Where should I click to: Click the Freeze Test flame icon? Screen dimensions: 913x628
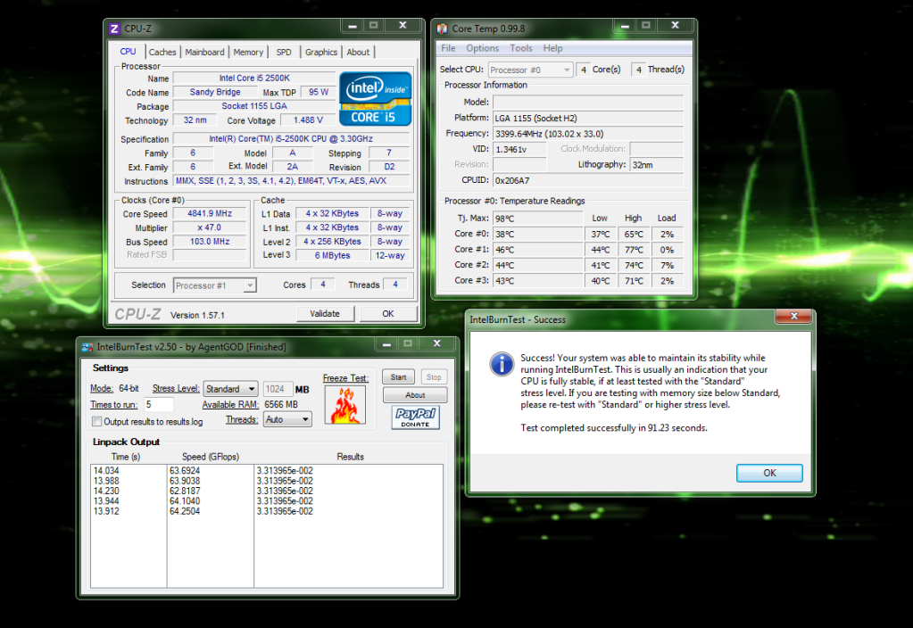345,404
